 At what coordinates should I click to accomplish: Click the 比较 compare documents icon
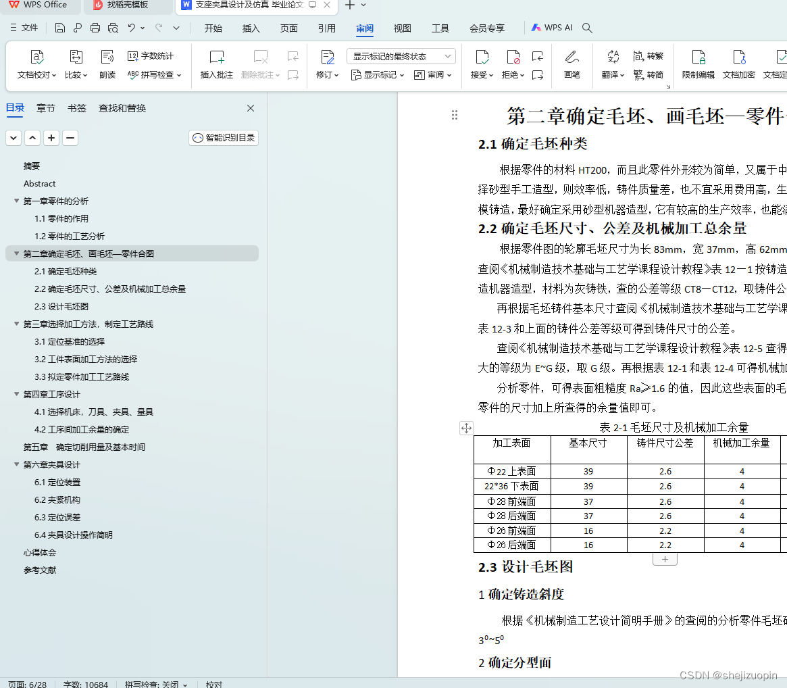(76, 64)
